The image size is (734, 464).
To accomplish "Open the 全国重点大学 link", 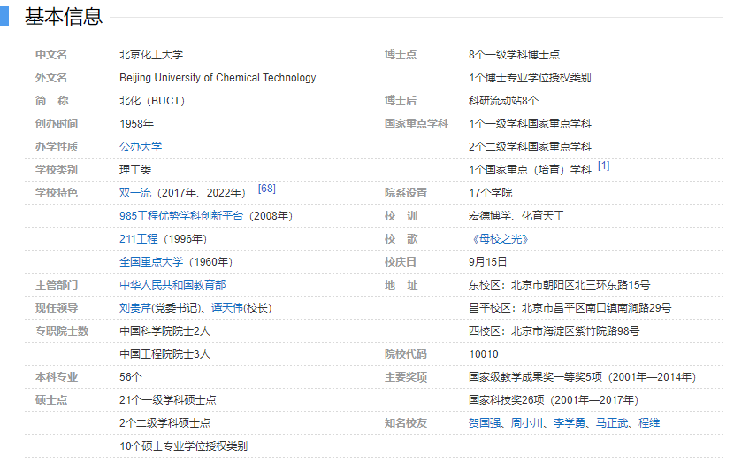I will [x=151, y=262].
